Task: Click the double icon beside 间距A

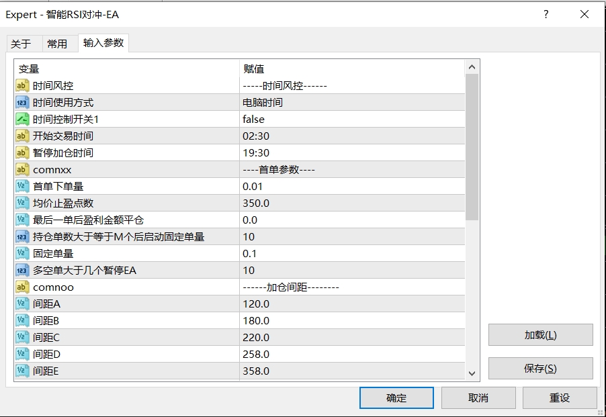Action: [22, 304]
